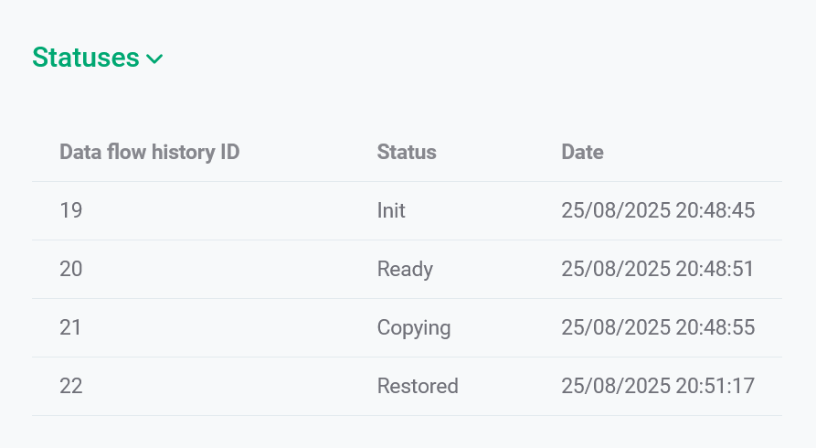Click date 25/08/2025 20:51:17
The image size is (816, 448).
[658, 386]
